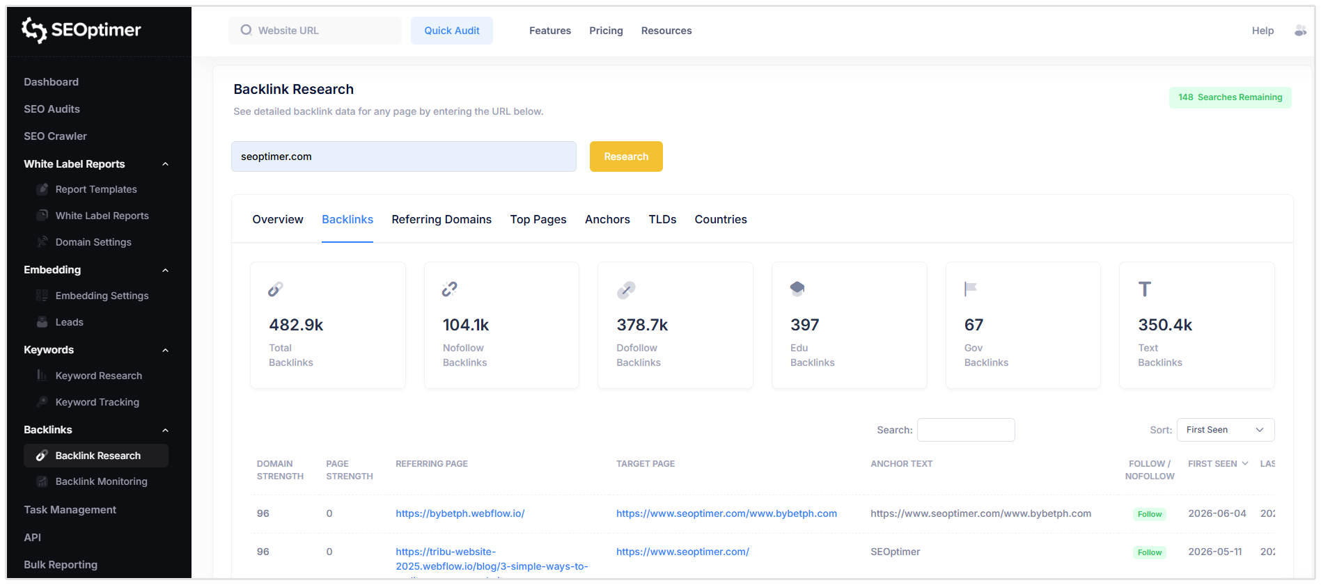
Task: Click the White Label Reports sub-item icon
Action: click(42, 216)
